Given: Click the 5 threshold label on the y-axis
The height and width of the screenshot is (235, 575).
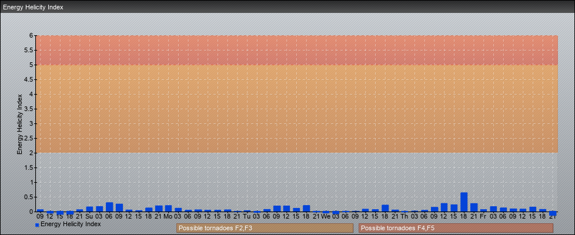Looking at the screenshot, I should coord(32,65).
